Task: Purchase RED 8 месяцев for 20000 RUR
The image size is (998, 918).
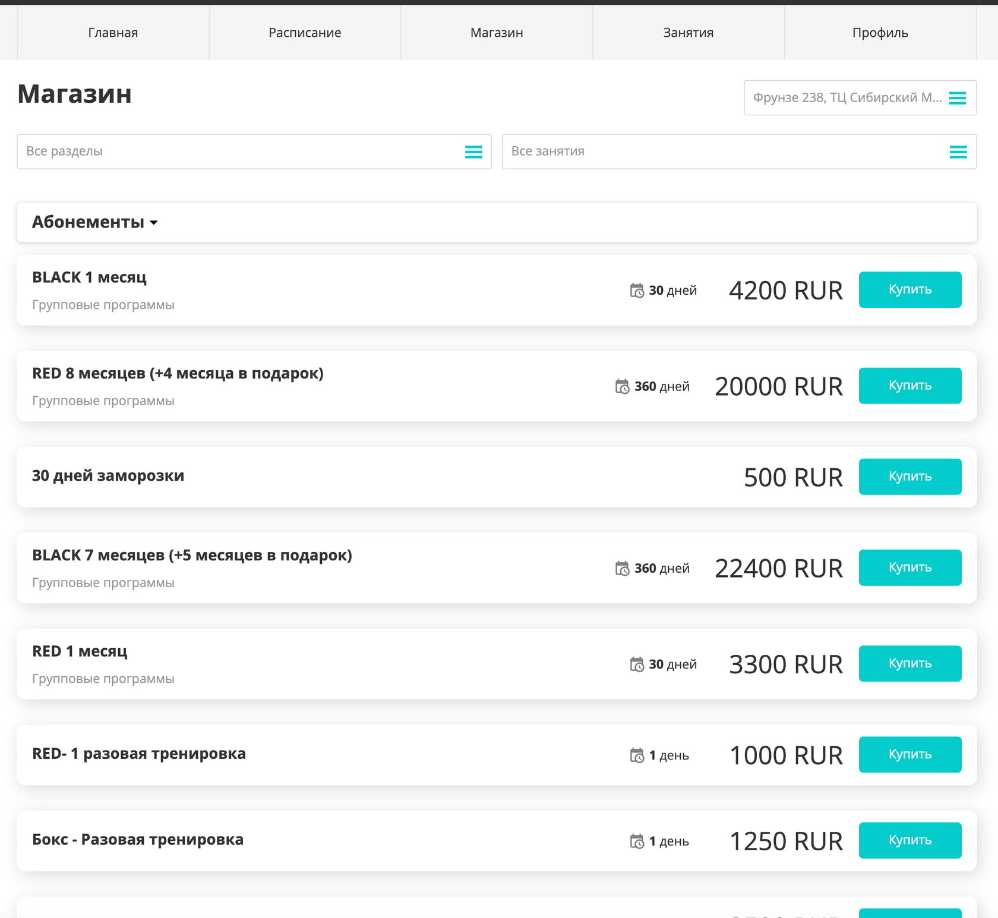Action: [909, 386]
